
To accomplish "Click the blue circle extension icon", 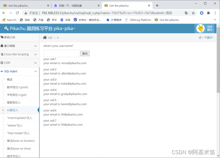I will coord(202,13).
